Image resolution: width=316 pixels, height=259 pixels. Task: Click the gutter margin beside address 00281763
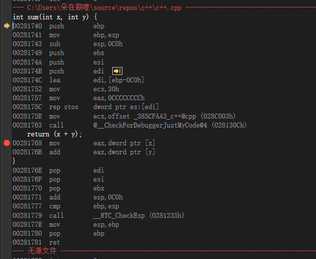[x=6, y=125]
